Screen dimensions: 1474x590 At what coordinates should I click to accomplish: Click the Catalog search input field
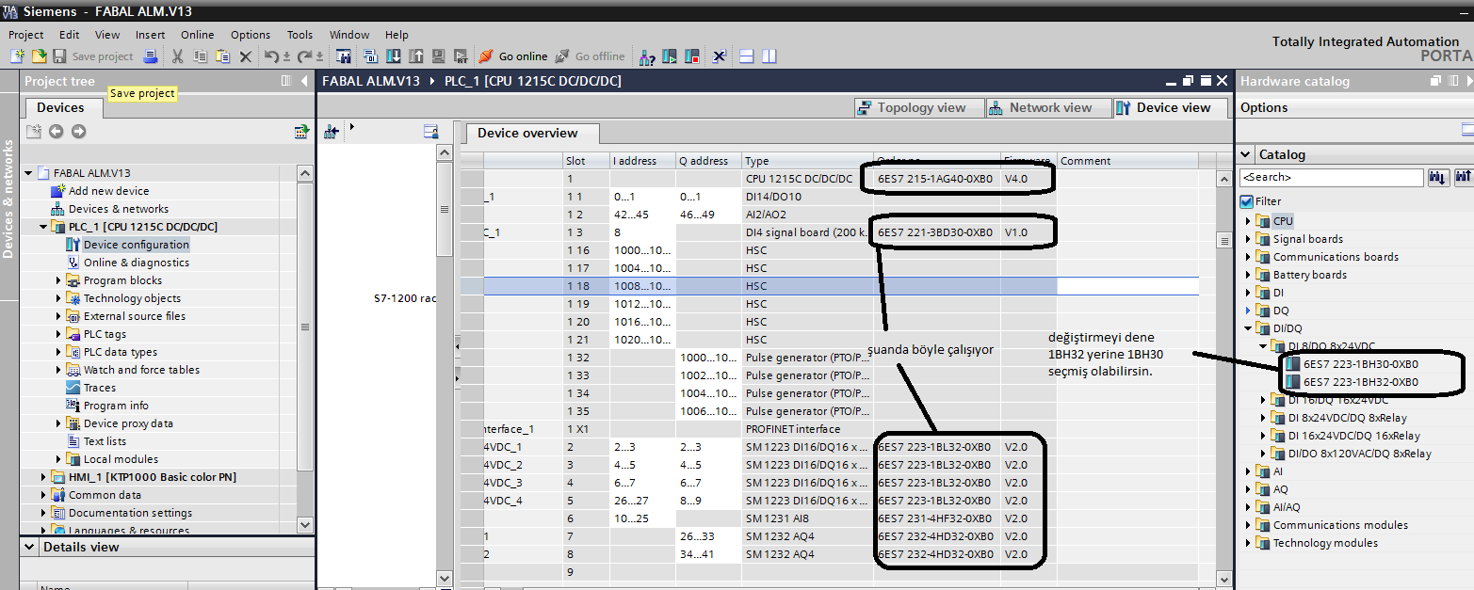[1332, 177]
